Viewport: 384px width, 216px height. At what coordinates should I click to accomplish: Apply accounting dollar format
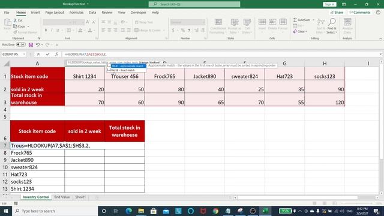point(173,31)
